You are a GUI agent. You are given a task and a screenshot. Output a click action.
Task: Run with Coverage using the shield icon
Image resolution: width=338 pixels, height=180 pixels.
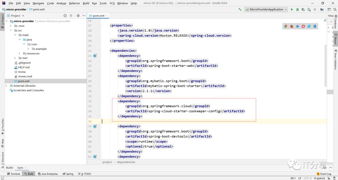pyautogui.click(x=303, y=9)
